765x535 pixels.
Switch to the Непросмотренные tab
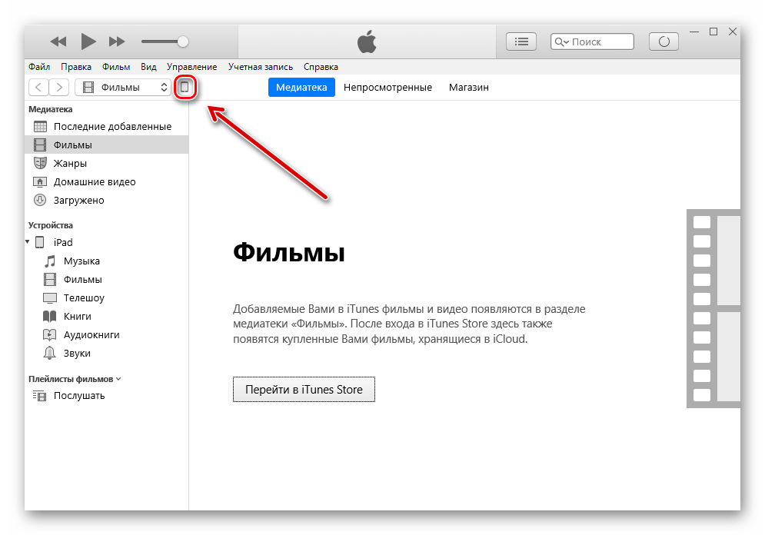tap(387, 88)
